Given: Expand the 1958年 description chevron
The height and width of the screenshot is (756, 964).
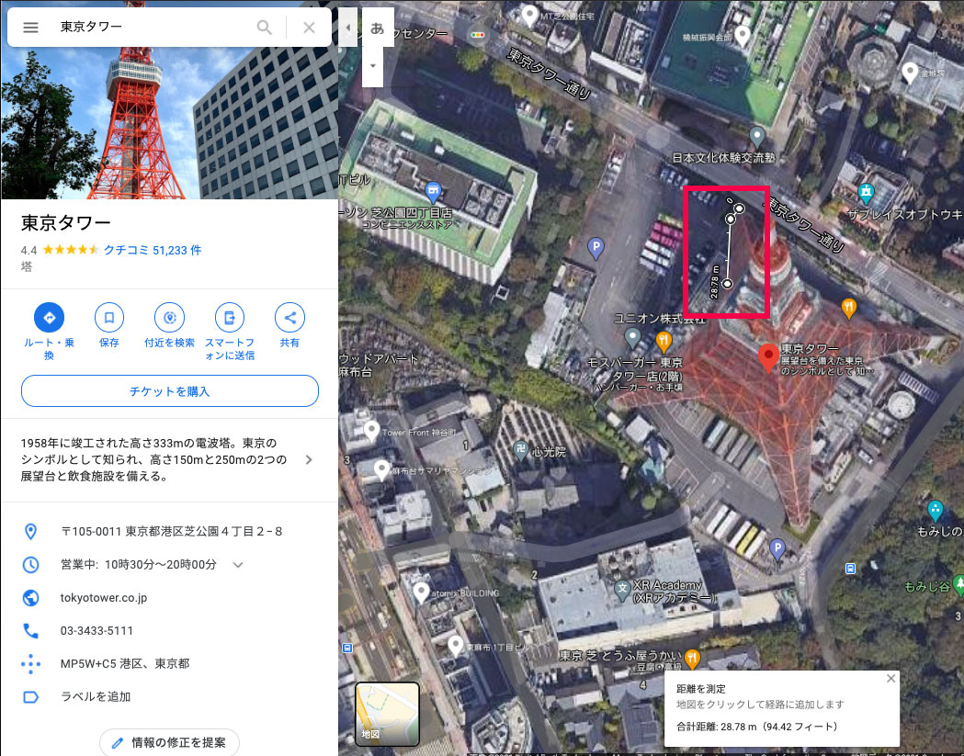Looking at the screenshot, I should point(309,459).
